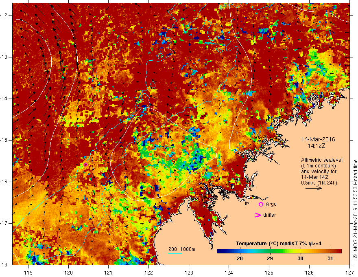Click latitude axis label -18
The image size is (358, 277).
[4, 265]
